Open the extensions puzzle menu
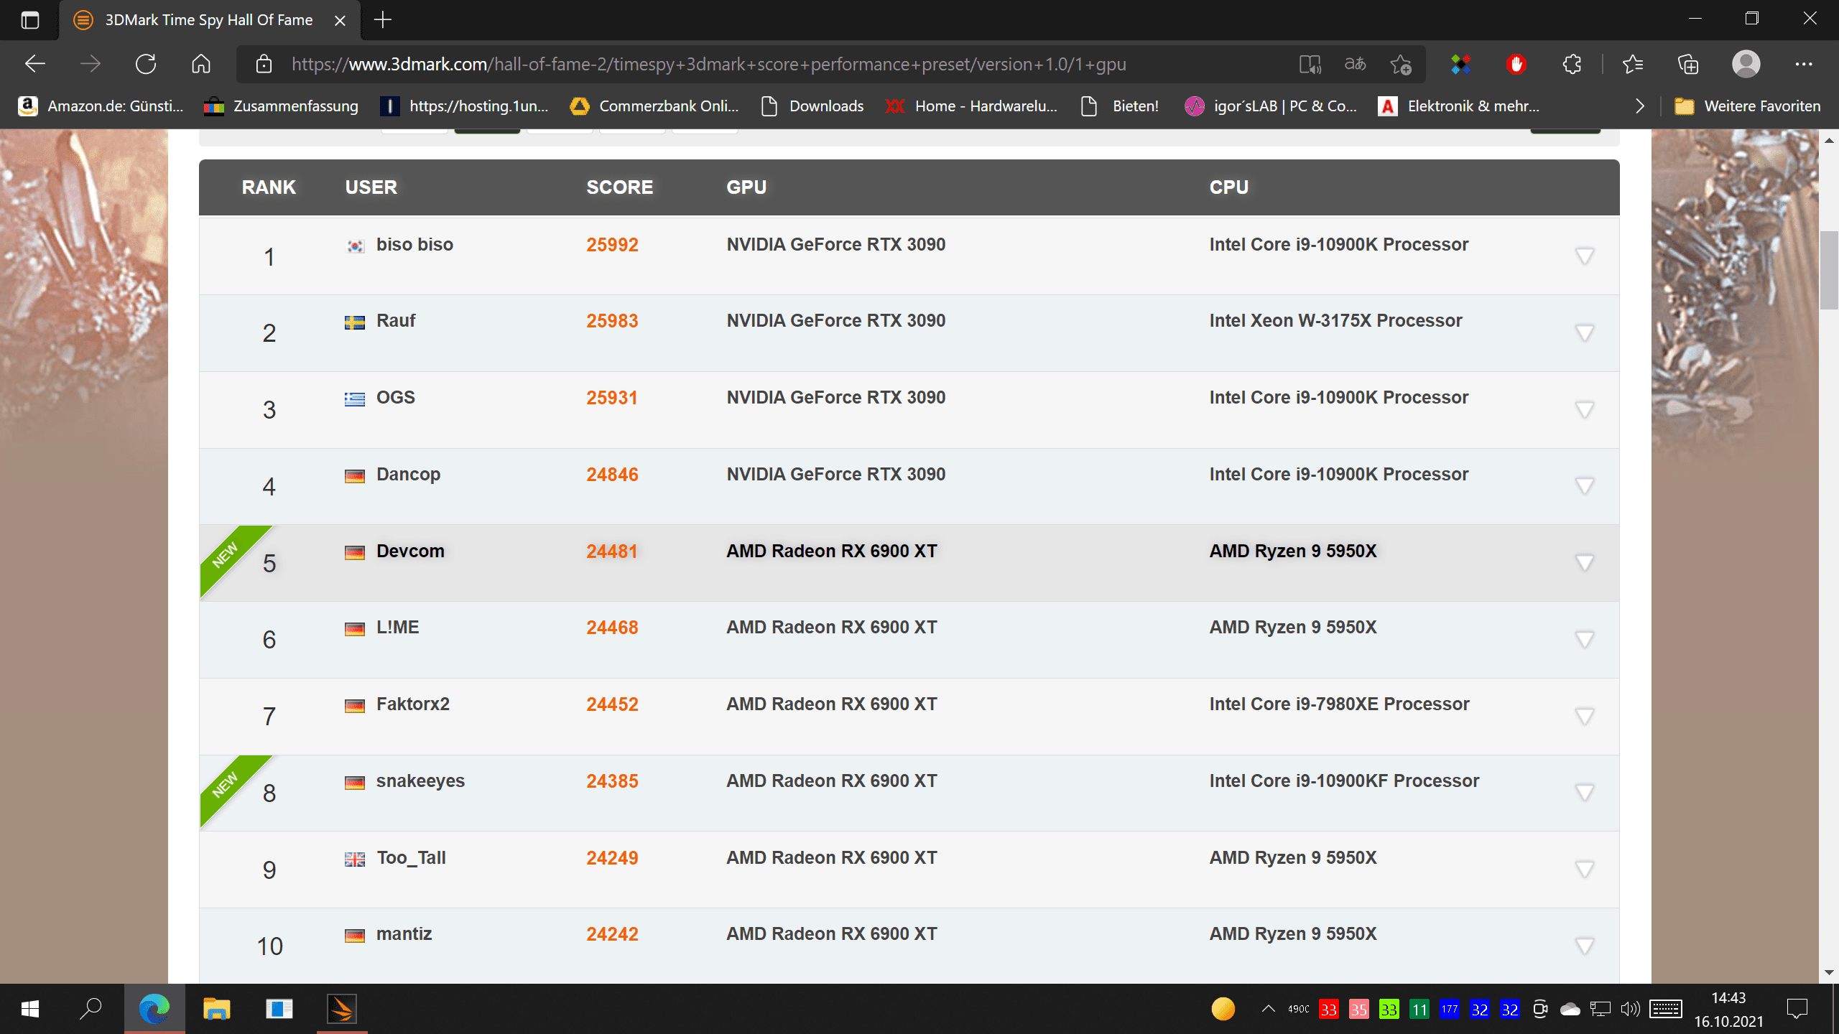1839x1034 pixels. [x=1572, y=64]
